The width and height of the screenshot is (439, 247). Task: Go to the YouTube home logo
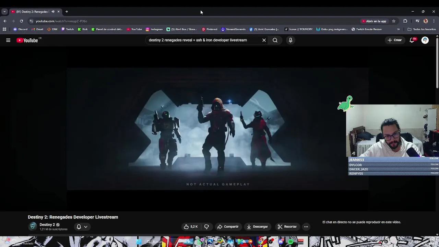pyautogui.click(x=27, y=40)
